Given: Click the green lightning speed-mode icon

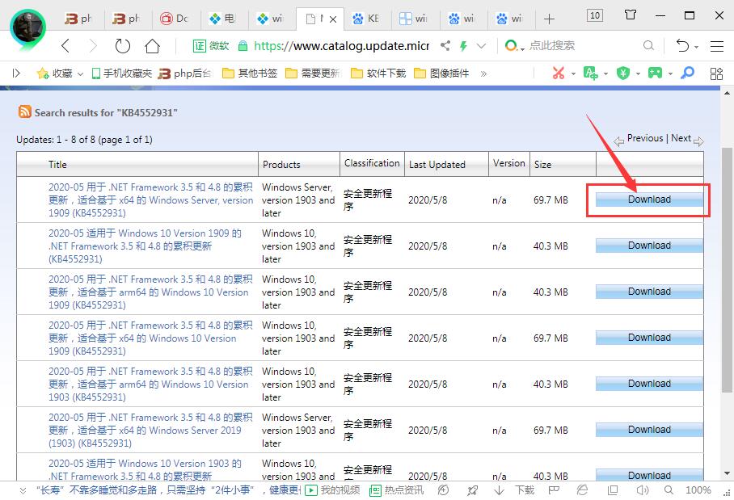Looking at the screenshot, I should [x=463, y=46].
